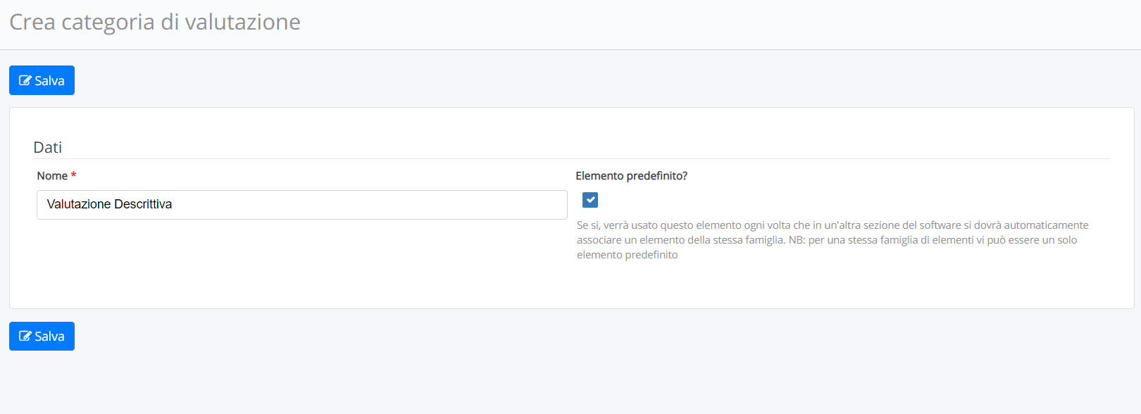The image size is (1141, 414).
Task: Click the Elemento predefinito? label
Action: coord(631,176)
